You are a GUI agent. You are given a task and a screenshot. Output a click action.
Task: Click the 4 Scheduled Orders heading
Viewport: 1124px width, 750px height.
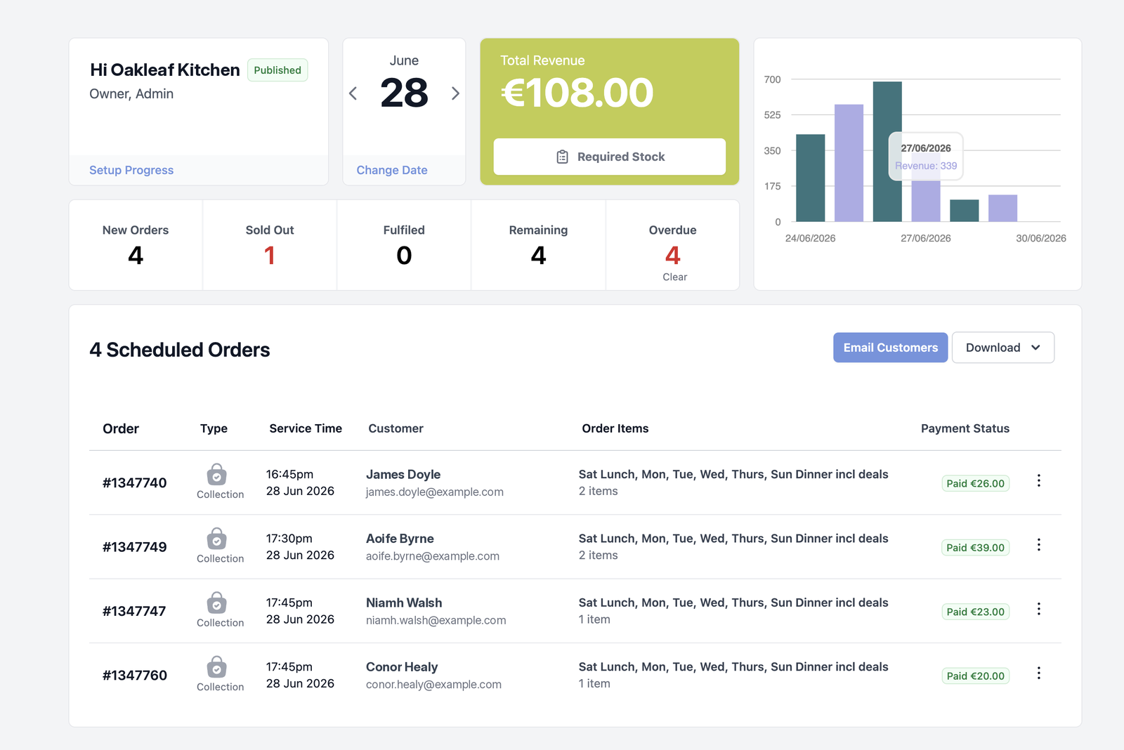[x=180, y=350]
